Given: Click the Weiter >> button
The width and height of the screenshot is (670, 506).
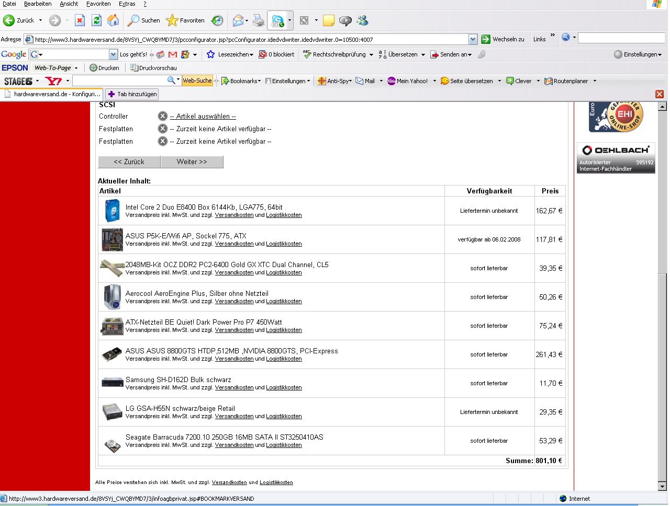Looking at the screenshot, I should (192, 162).
